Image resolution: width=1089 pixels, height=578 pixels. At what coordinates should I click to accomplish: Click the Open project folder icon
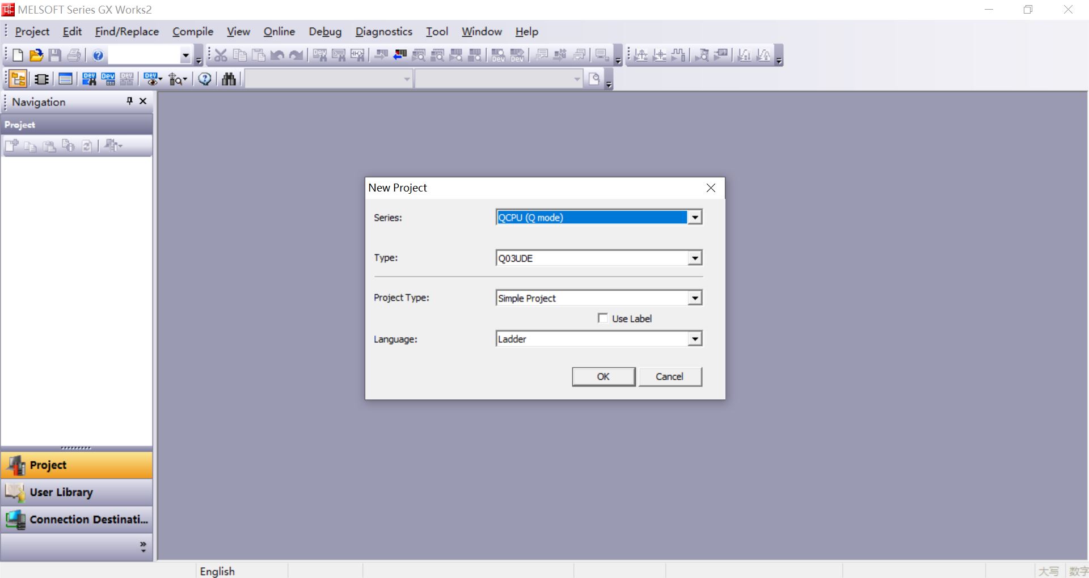point(36,55)
